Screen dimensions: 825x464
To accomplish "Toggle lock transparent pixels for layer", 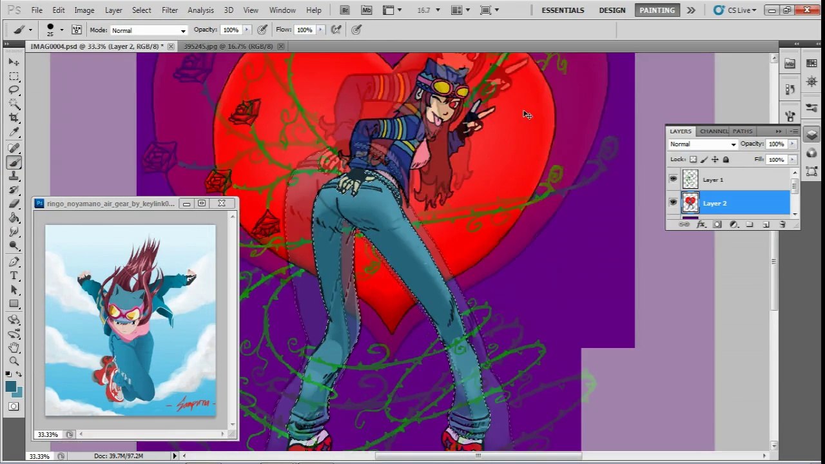I will click(x=693, y=159).
